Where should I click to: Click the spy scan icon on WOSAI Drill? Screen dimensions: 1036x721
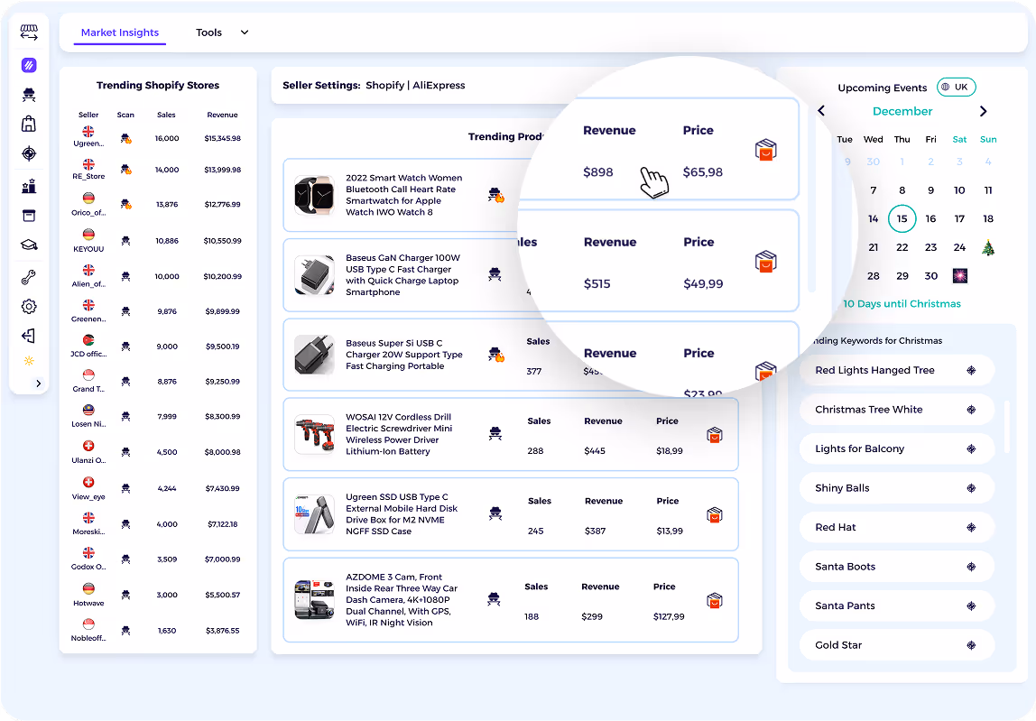(495, 434)
